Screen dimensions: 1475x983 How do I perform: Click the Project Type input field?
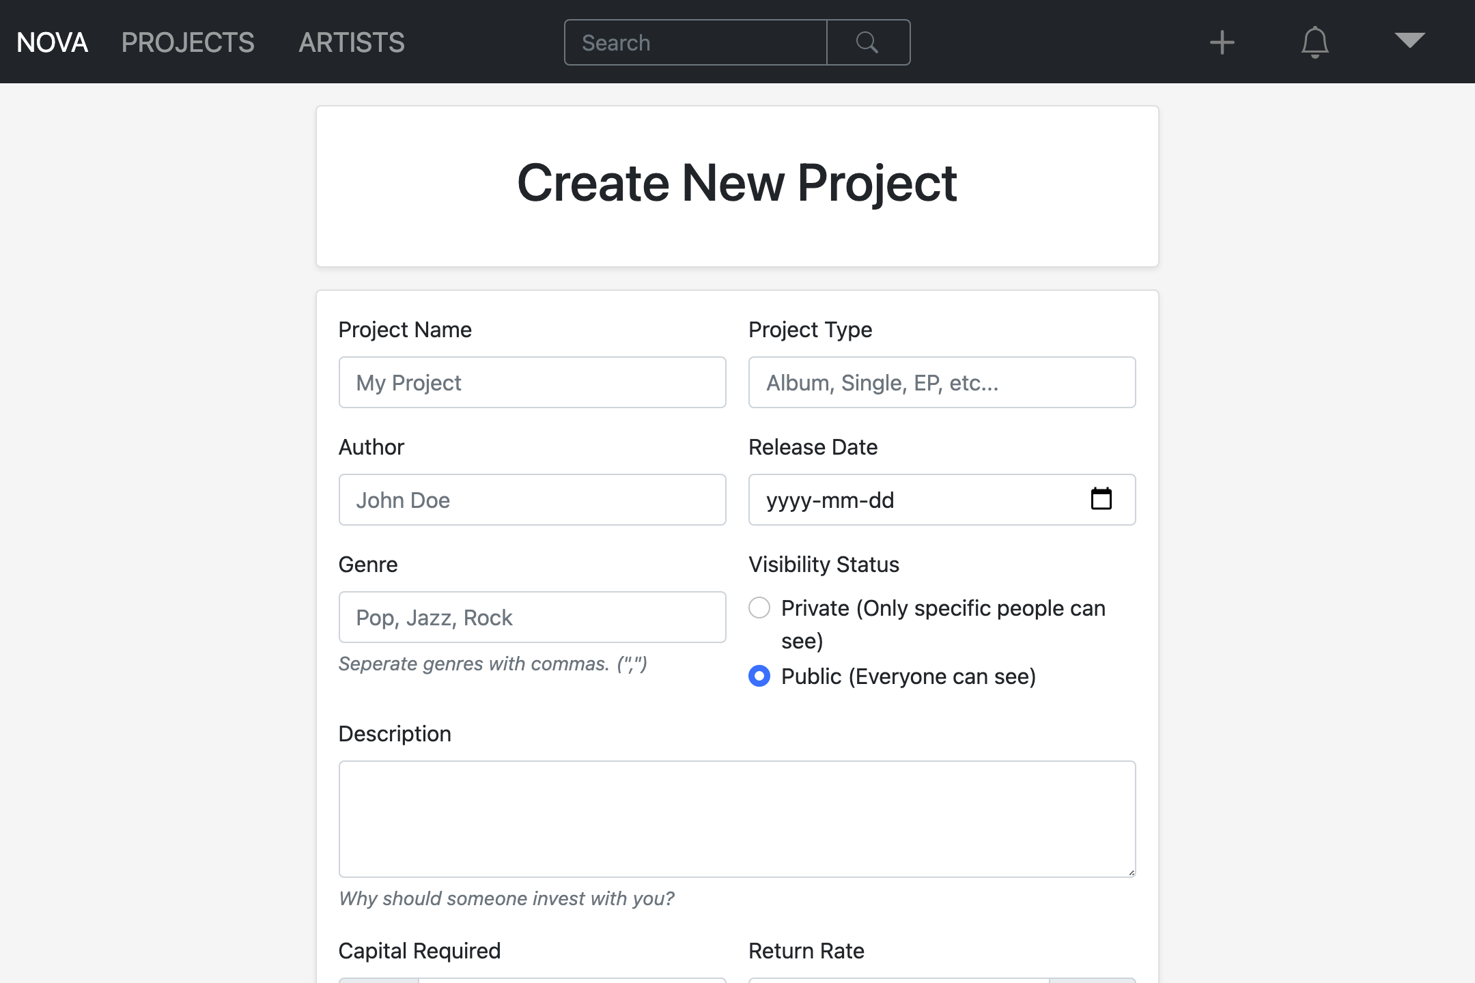(942, 382)
